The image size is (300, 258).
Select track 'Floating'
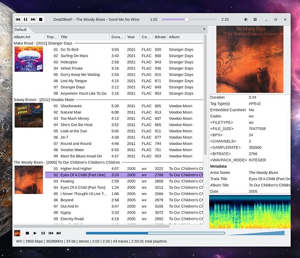click(x=124, y=181)
